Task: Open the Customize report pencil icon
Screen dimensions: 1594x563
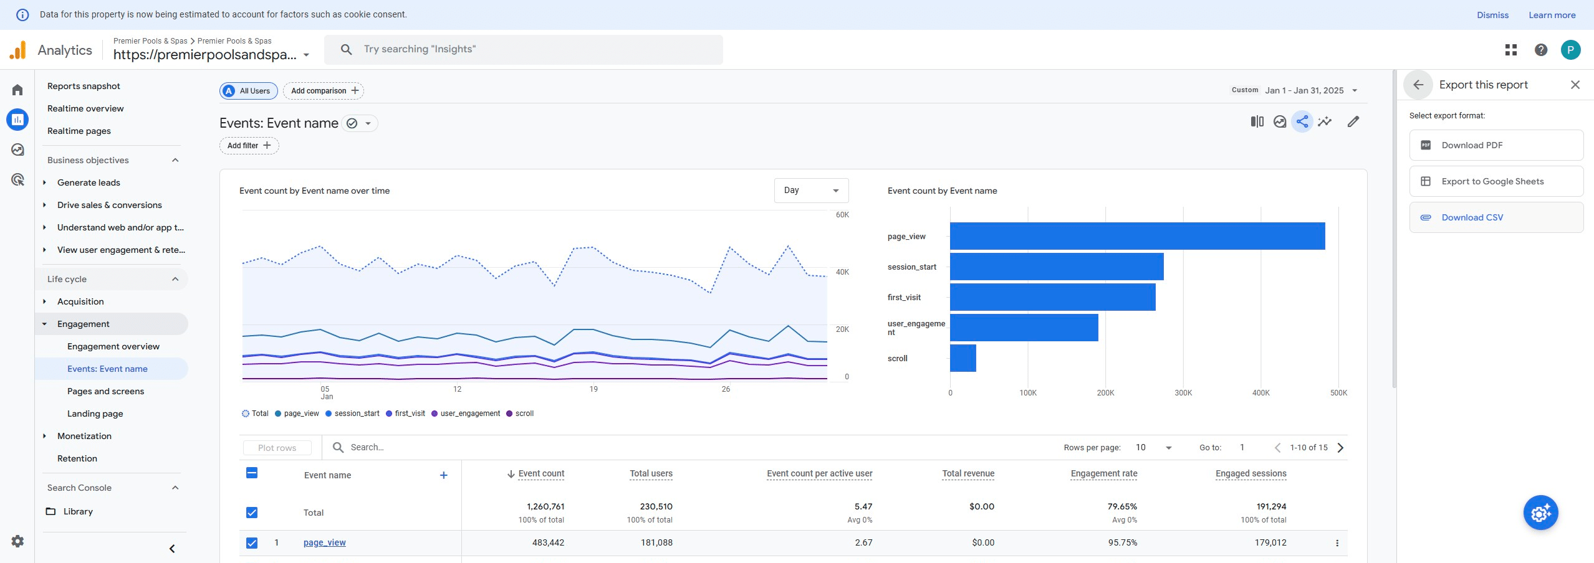Action: point(1353,121)
